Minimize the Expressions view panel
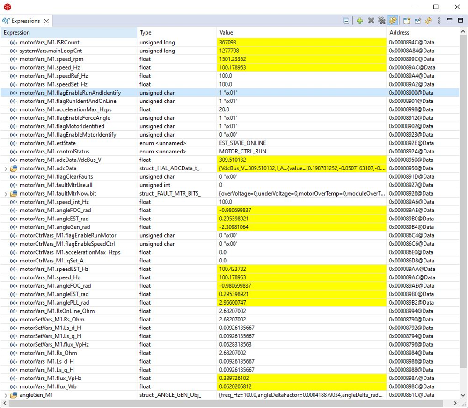Viewport: 468px width, 408px height. 449,20
